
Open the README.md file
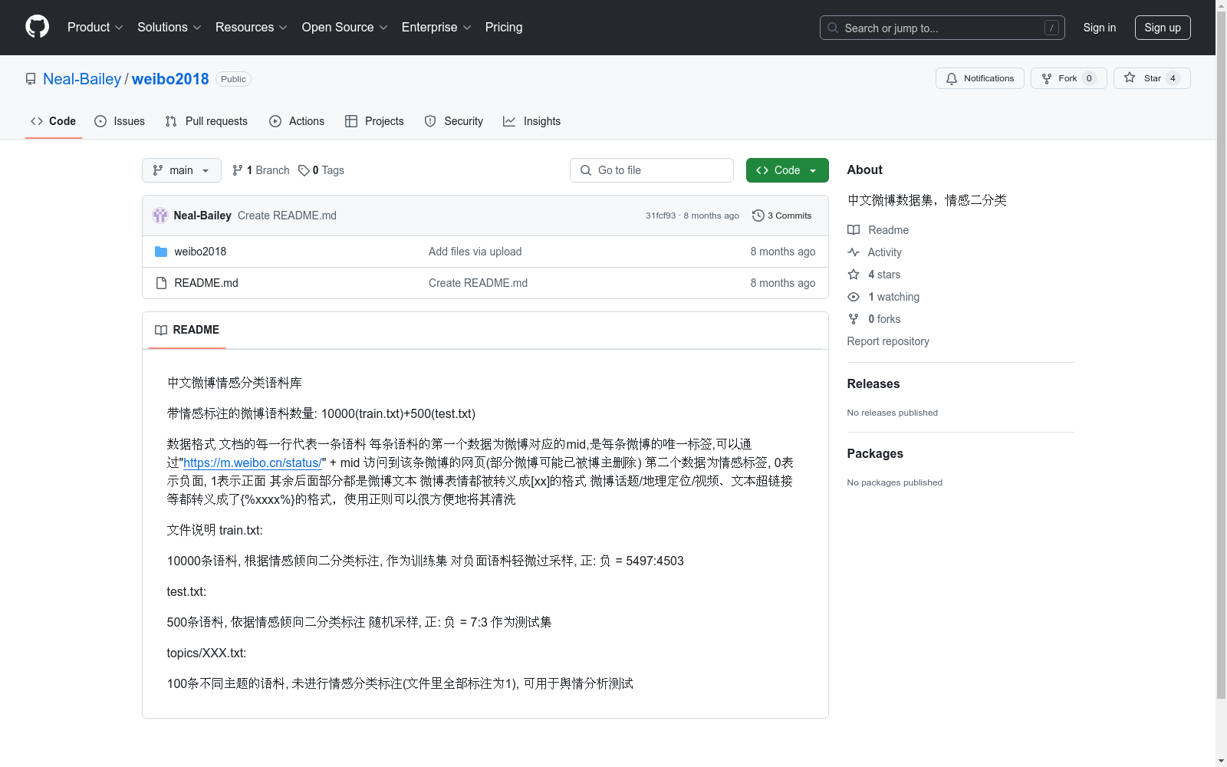coord(206,283)
